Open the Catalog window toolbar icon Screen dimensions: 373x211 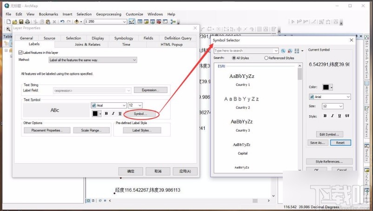[147, 22]
